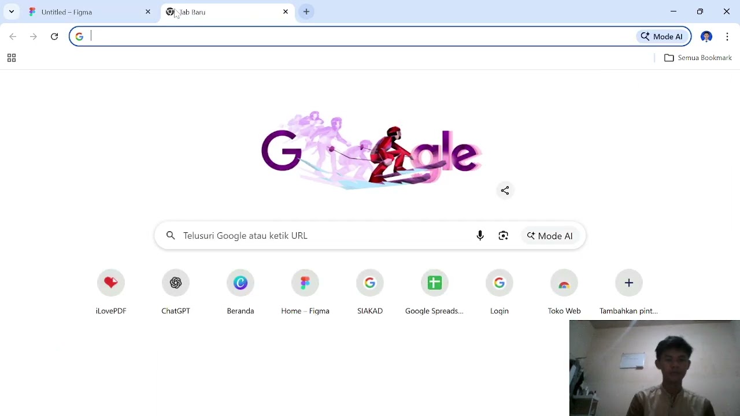Open the Toko Web shortcut
The height and width of the screenshot is (416, 740).
pos(564,292)
